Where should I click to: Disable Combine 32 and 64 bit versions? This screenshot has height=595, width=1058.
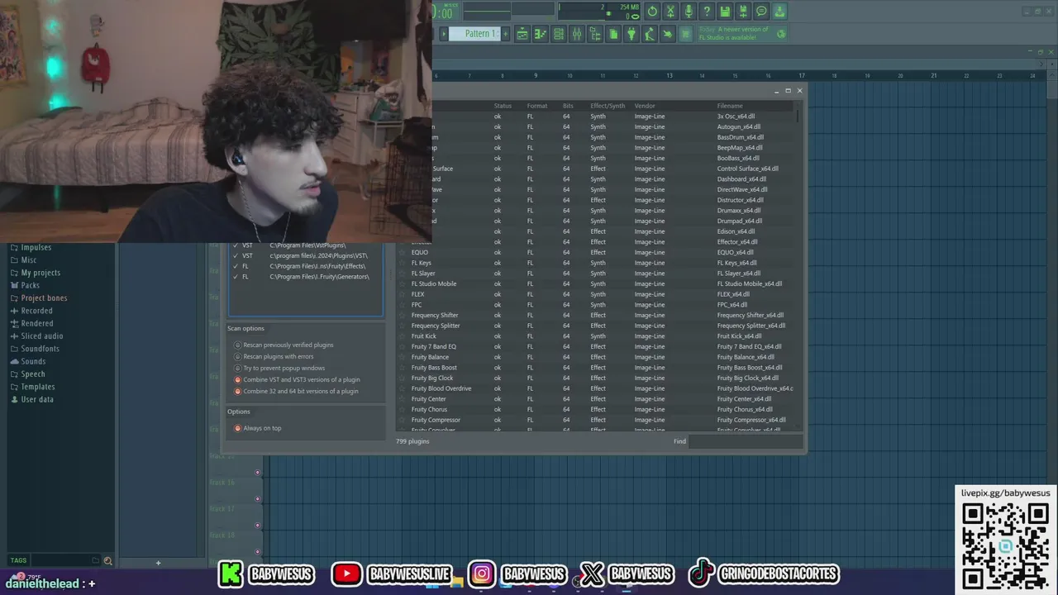[x=237, y=391]
